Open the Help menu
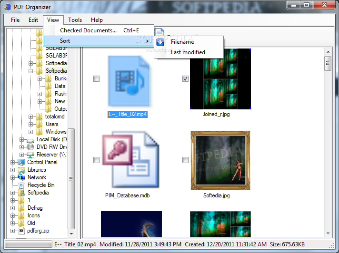The width and height of the screenshot is (339, 253). [97, 20]
